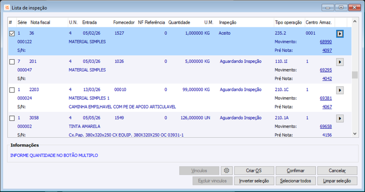The image size is (365, 192).
Task: Check the checkbox for nota fiscal 2203
Action: [12, 90]
